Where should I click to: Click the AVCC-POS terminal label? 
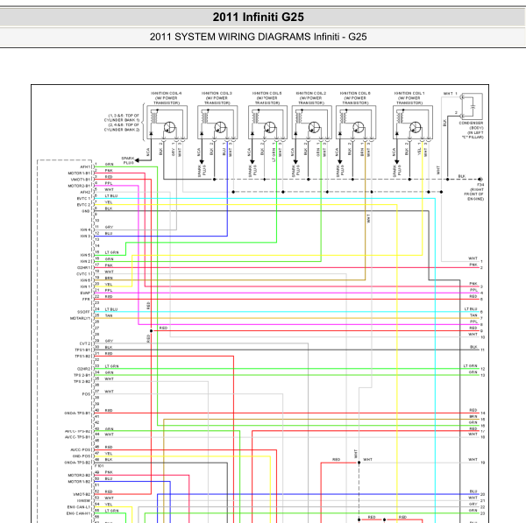pos(81,450)
